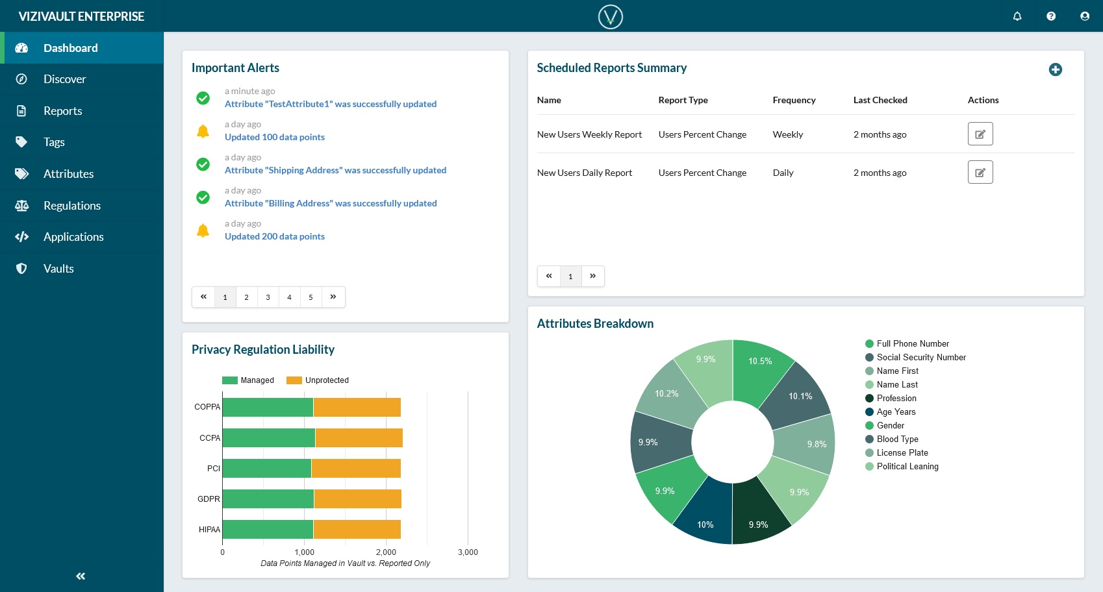Image resolution: width=1103 pixels, height=592 pixels.
Task: Open the notifications bell icon
Action: tap(1017, 16)
